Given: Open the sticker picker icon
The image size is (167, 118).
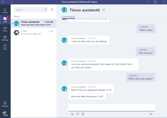Looking at the screenshot, I should point(83,114).
